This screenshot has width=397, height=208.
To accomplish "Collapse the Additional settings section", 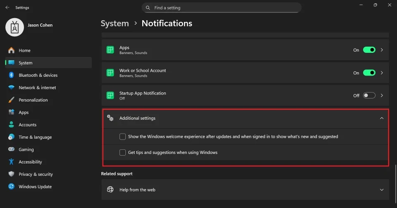I will tap(382, 118).
